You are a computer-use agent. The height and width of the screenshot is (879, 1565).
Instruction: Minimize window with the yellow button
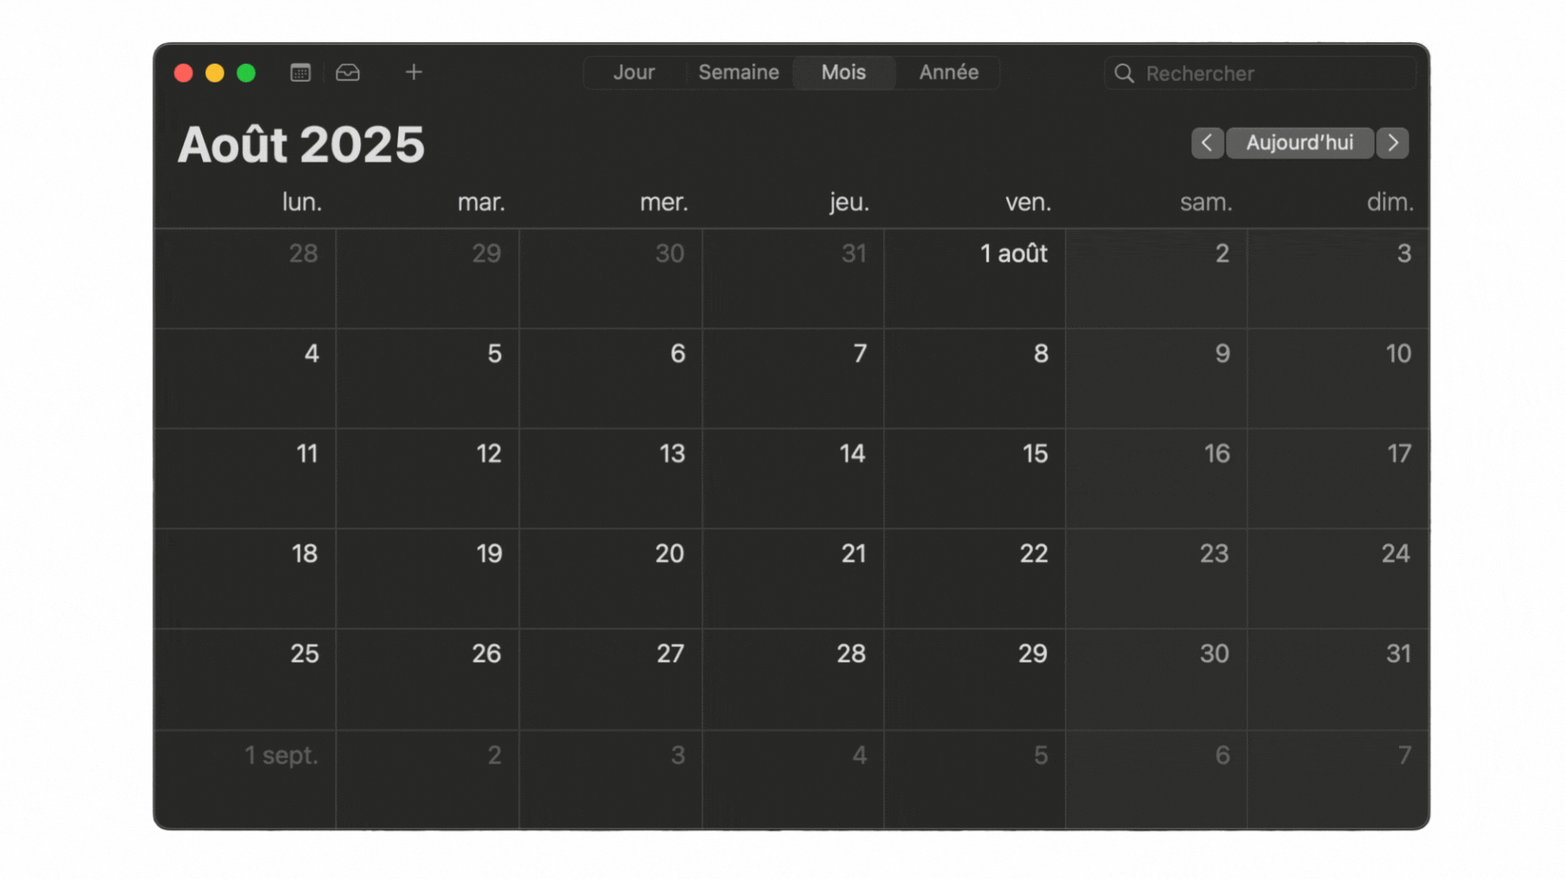[x=214, y=73]
